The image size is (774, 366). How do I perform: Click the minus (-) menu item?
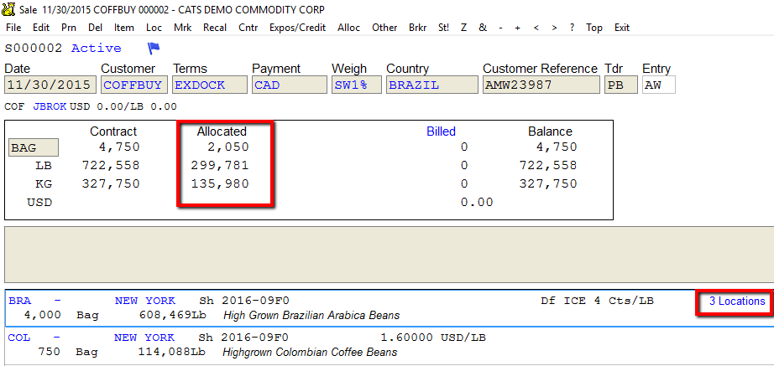500,28
